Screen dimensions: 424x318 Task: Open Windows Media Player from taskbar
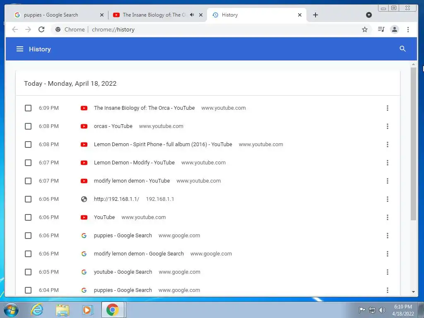[87, 310]
